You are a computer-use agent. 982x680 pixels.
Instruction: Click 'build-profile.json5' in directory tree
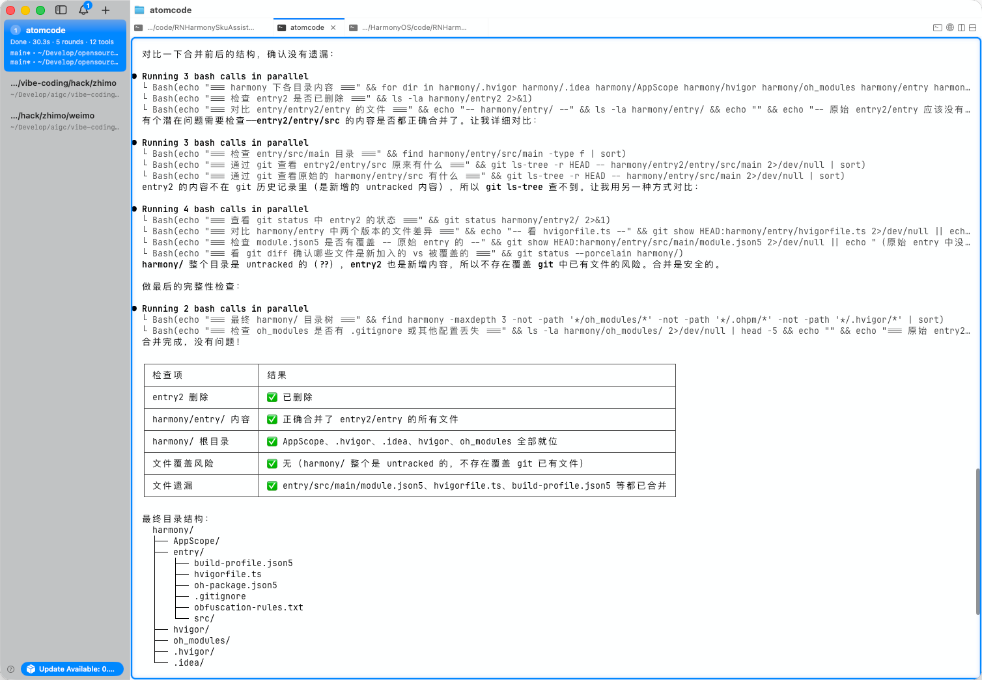click(244, 564)
